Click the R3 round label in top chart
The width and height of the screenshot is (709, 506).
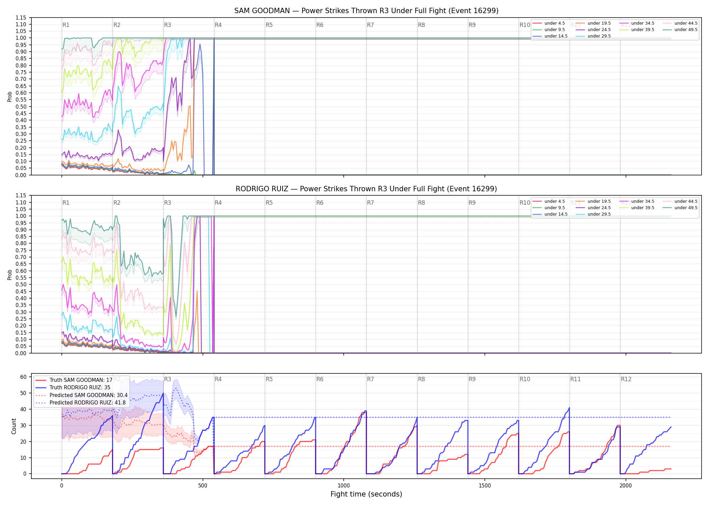pos(167,25)
